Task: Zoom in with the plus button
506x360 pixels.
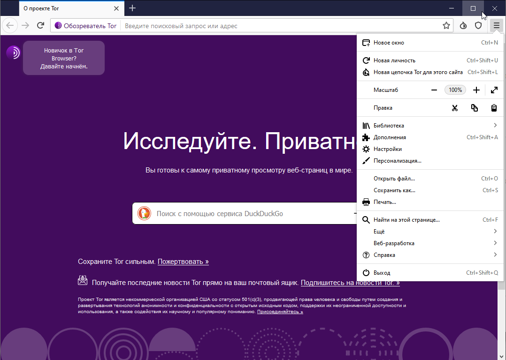Action: (x=476, y=90)
